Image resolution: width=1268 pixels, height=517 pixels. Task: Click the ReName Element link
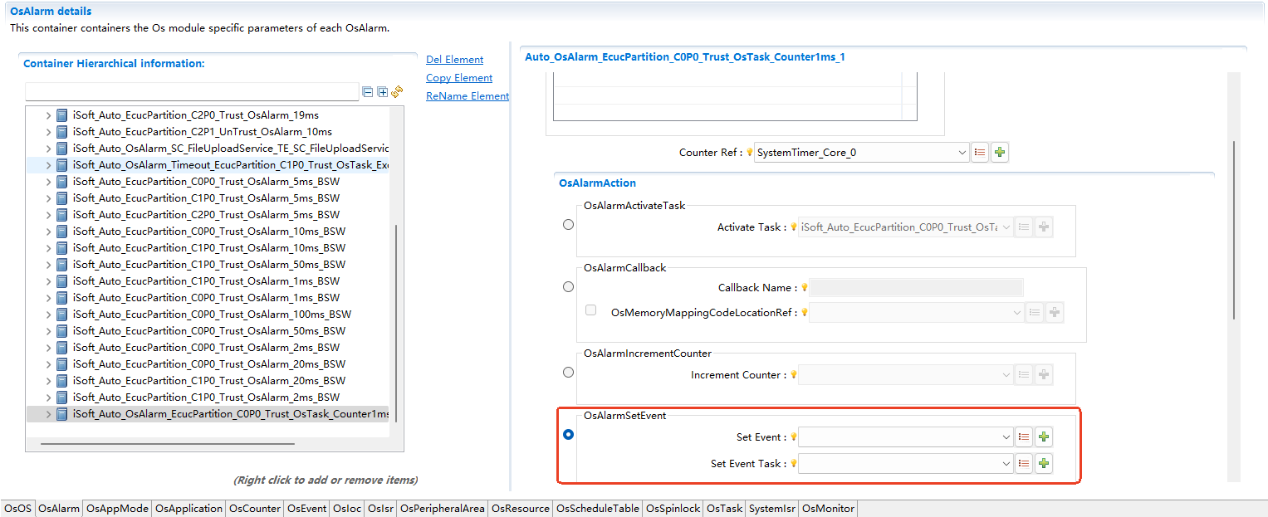467,96
